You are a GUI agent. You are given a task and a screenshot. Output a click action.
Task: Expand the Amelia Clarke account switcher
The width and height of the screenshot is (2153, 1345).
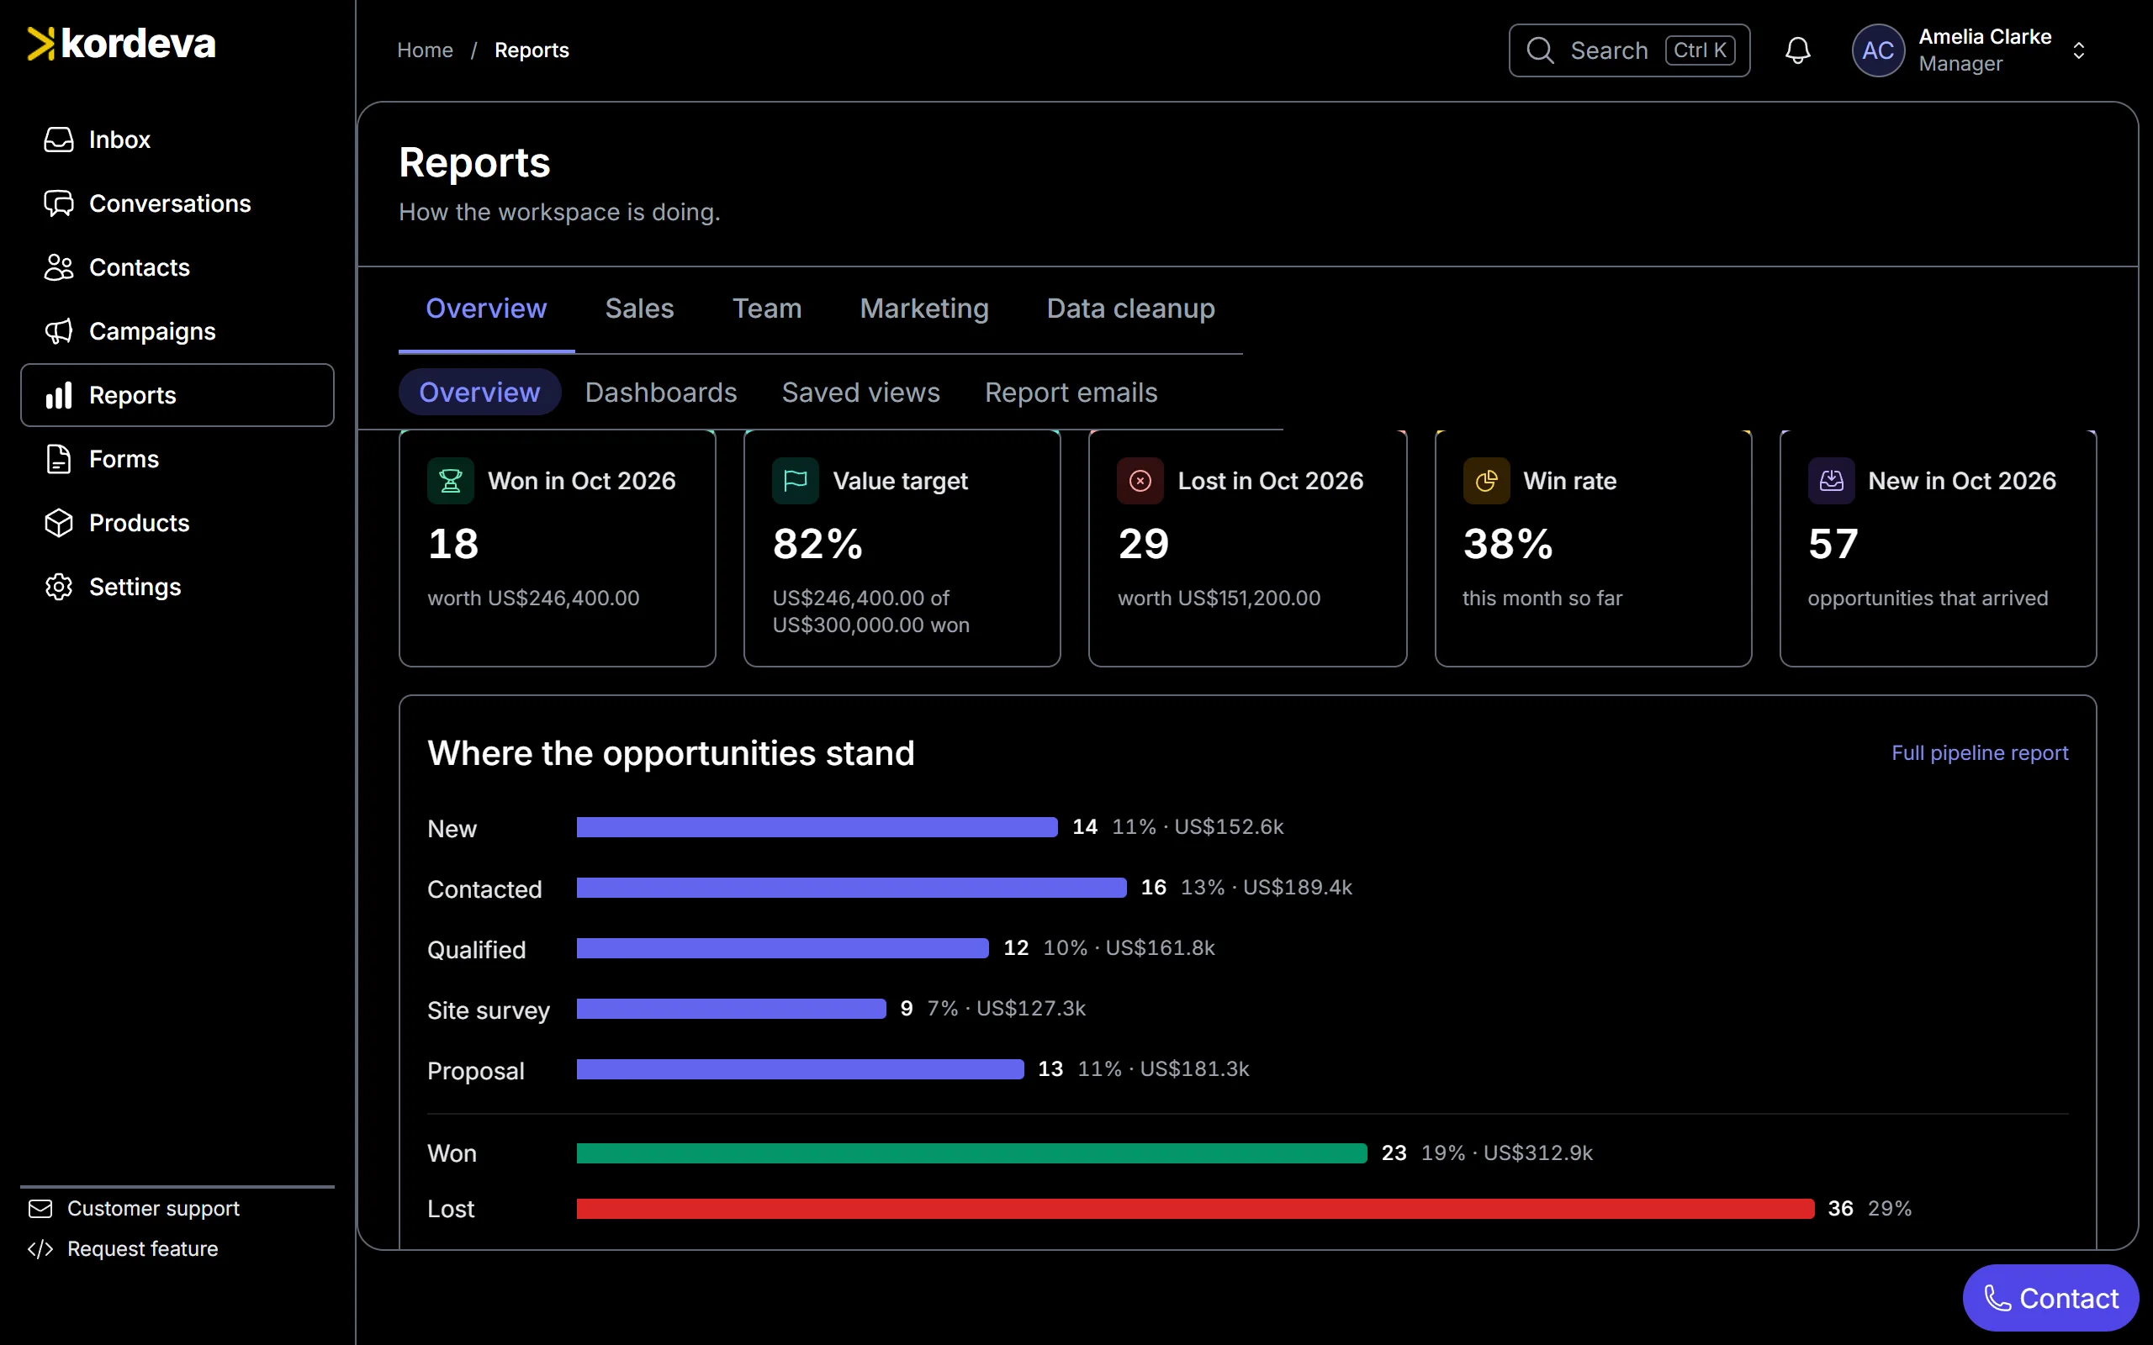click(x=2078, y=50)
